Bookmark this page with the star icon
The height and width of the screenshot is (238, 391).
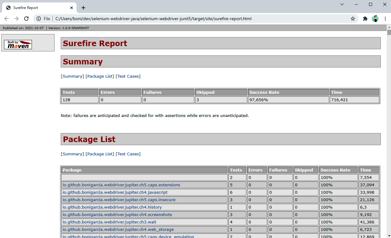pyautogui.click(x=353, y=19)
